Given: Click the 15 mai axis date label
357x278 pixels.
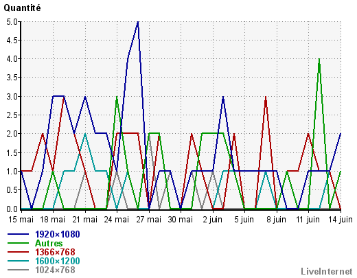Looking at the screenshot, I should (21, 220).
